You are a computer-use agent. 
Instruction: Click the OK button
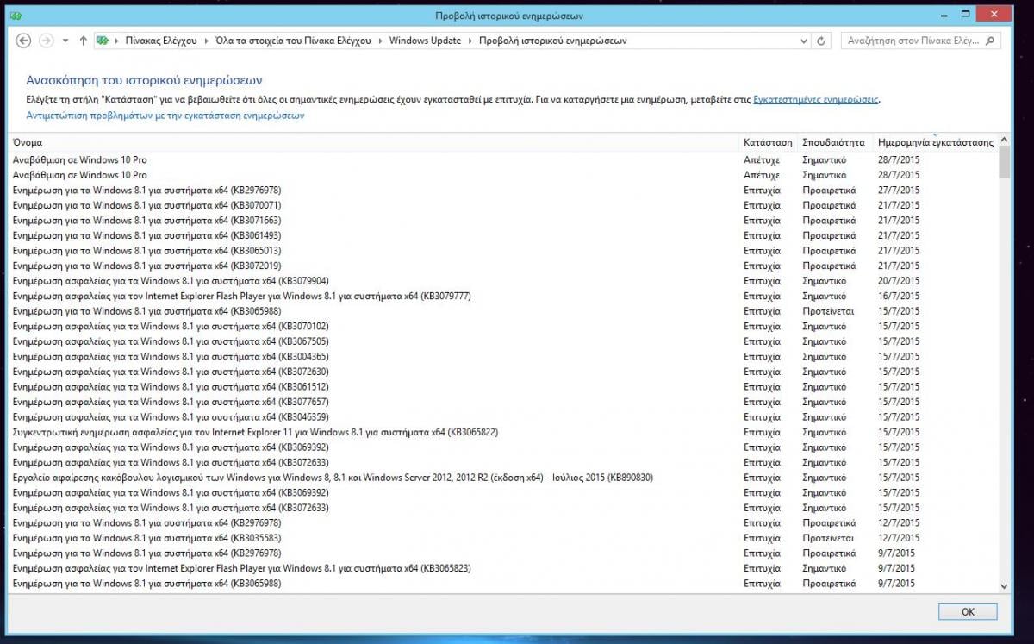(x=968, y=611)
